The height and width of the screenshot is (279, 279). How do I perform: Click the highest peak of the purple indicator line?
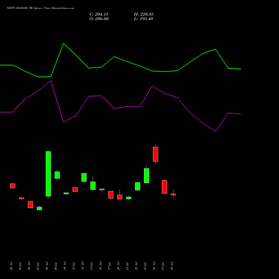pyautogui.click(x=51, y=81)
